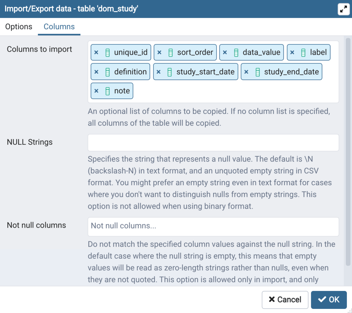Viewport: 352px width, 313px height.
Task: Remove definition column via its x icon
Action: (96, 72)
